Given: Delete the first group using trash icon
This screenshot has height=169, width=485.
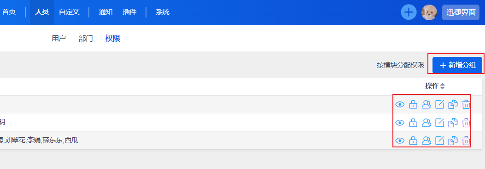Looking at the screenshot, I should 466,105.
